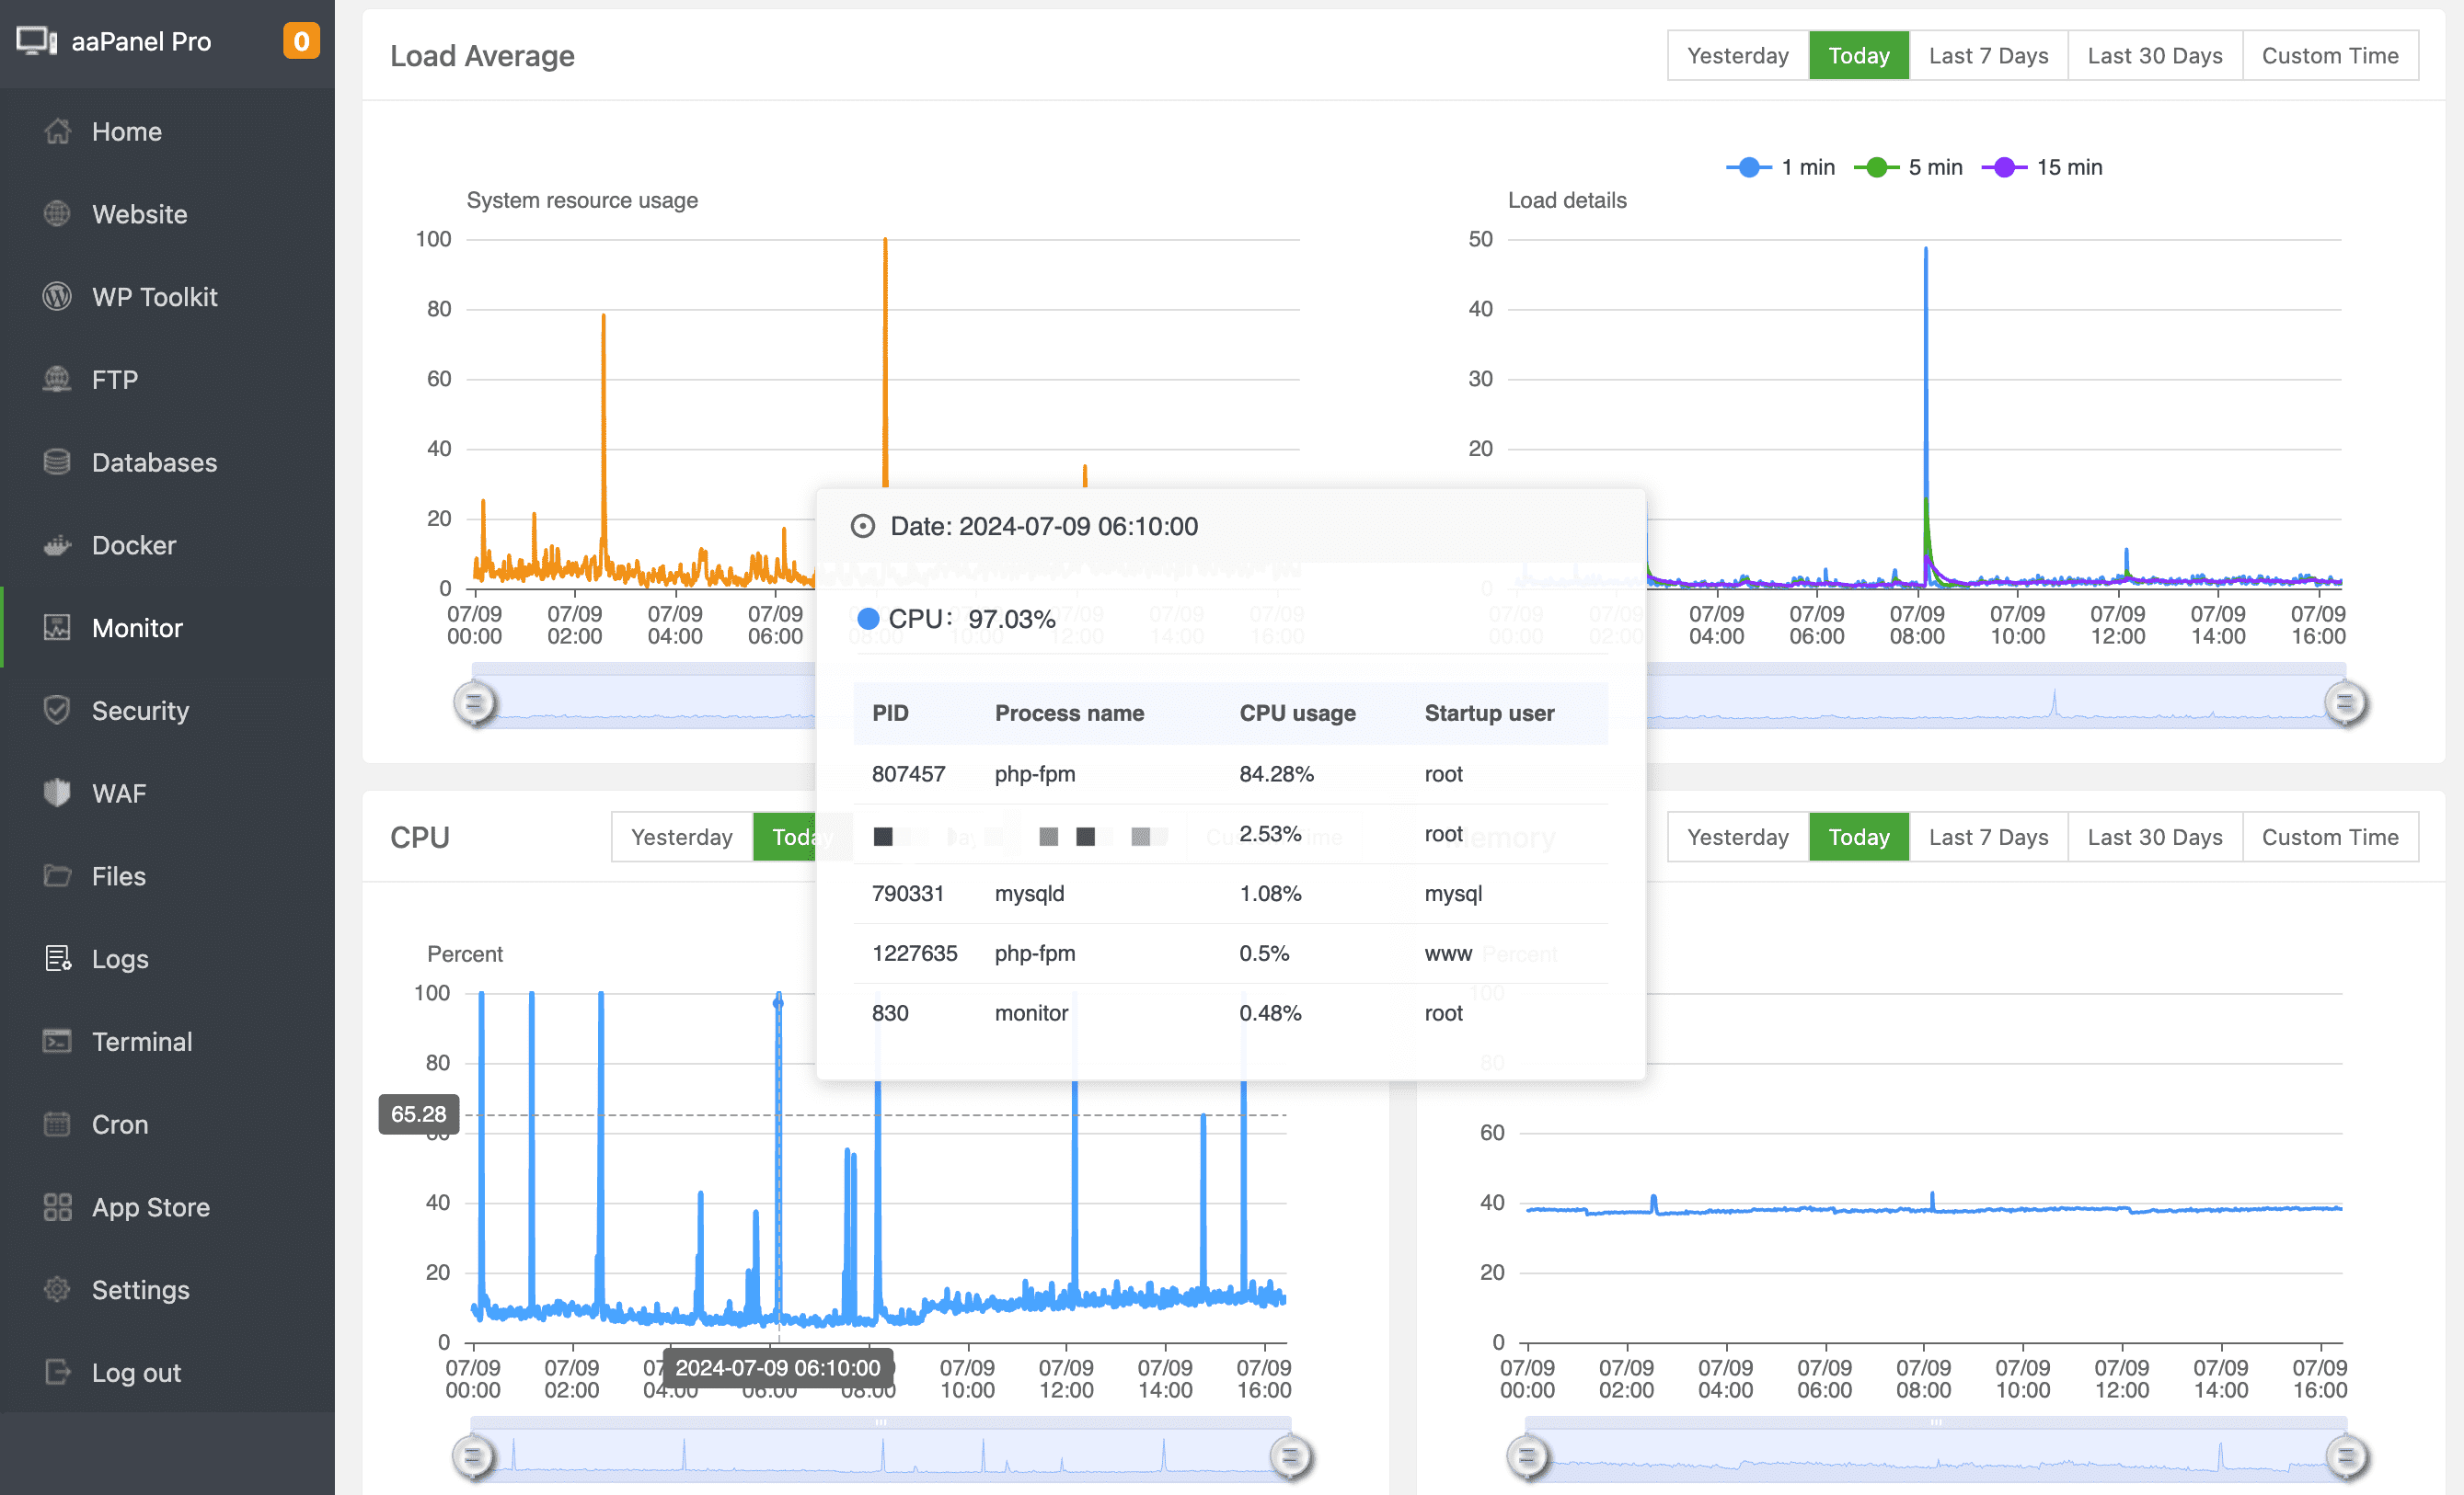Open the Security page link
Image resolution: width=2464 pixels, height=1495 pixels.
(140, 711)
